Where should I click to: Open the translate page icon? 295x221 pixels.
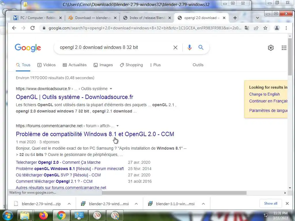247,28
